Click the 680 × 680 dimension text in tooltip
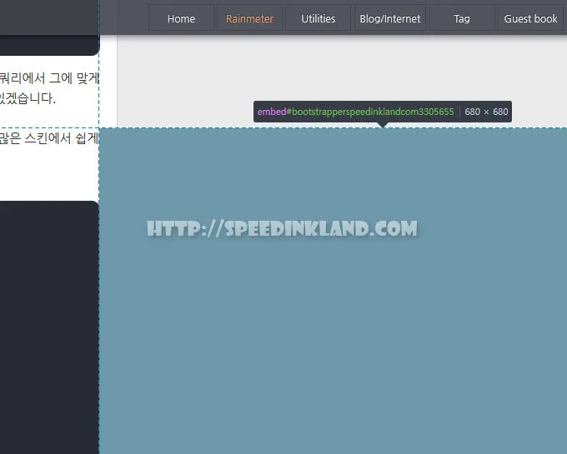 point(486,112)
